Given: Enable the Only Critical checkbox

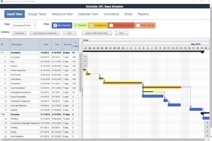Looking at the screenshot, I should tap(138, 25).
